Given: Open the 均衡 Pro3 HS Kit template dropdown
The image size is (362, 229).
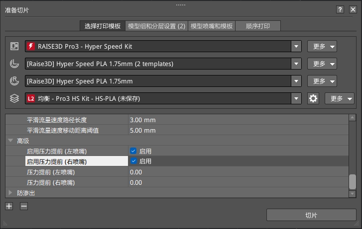Looking at the screenshot, I should pyautogui.click(x=296, y=98).
